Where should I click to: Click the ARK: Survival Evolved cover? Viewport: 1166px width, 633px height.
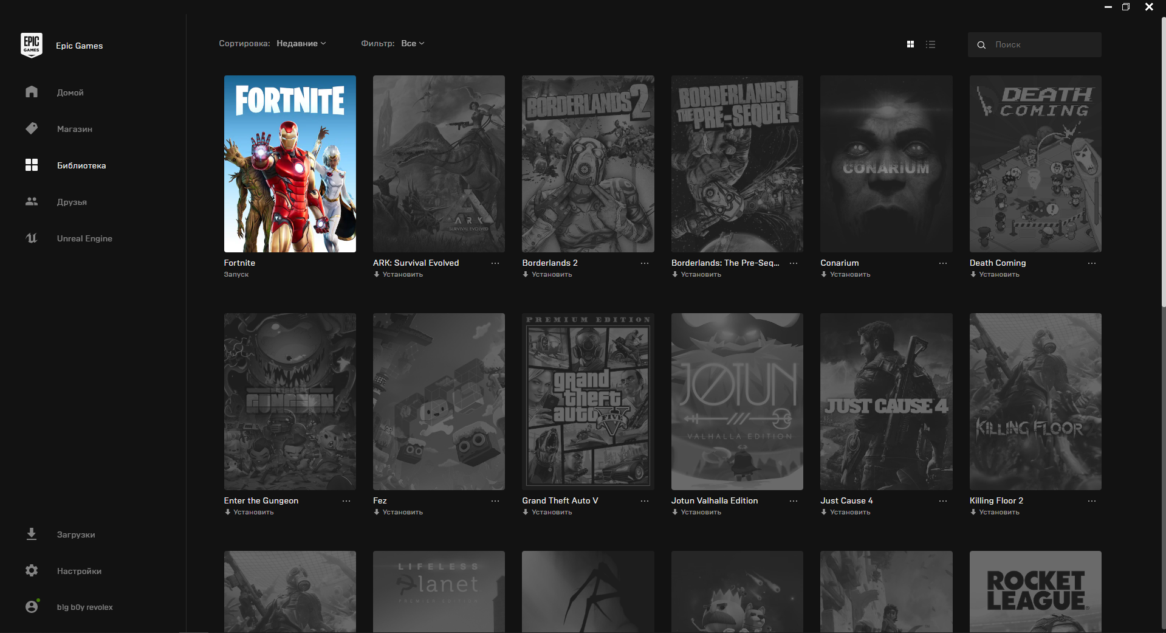click(x=439, y=164)
